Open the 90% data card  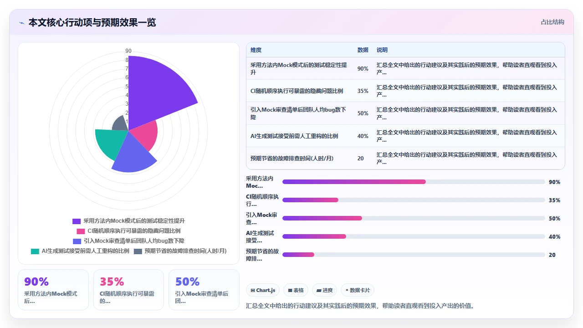(53, 290)
